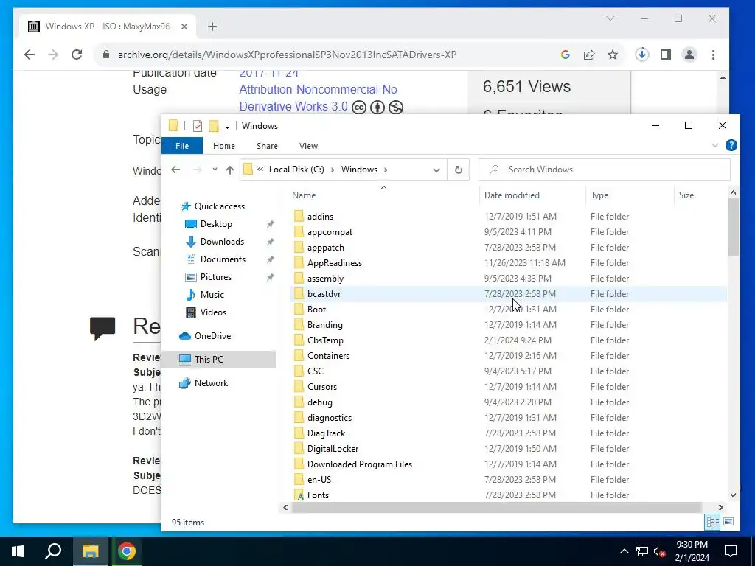
Task: Select the AppReadiness folder
Action: tap(335, 263)
